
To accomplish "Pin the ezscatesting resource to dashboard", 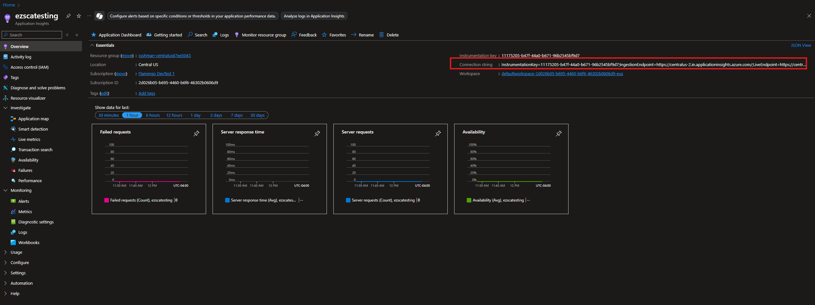I will 68,16.
